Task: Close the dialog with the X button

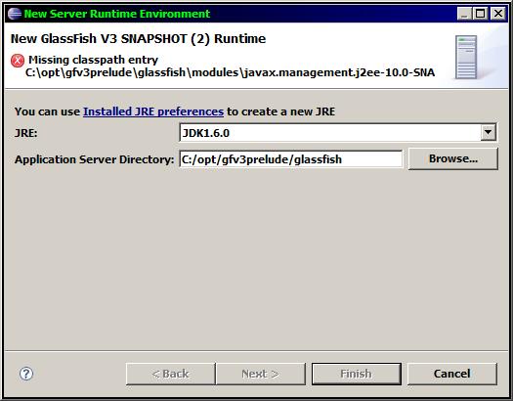Action: [x=498, y=14]
